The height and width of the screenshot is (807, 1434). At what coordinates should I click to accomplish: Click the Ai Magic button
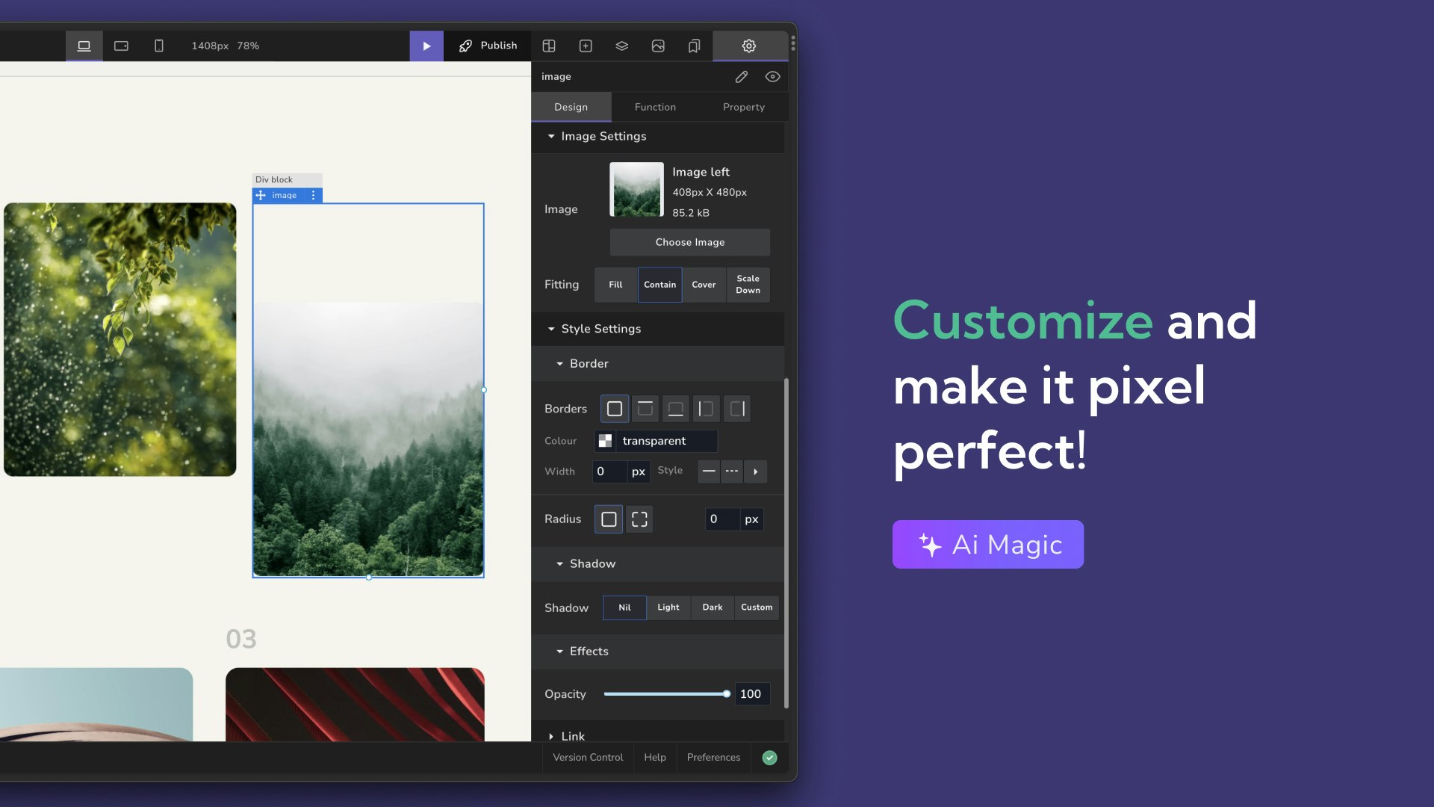click(987, 545)
